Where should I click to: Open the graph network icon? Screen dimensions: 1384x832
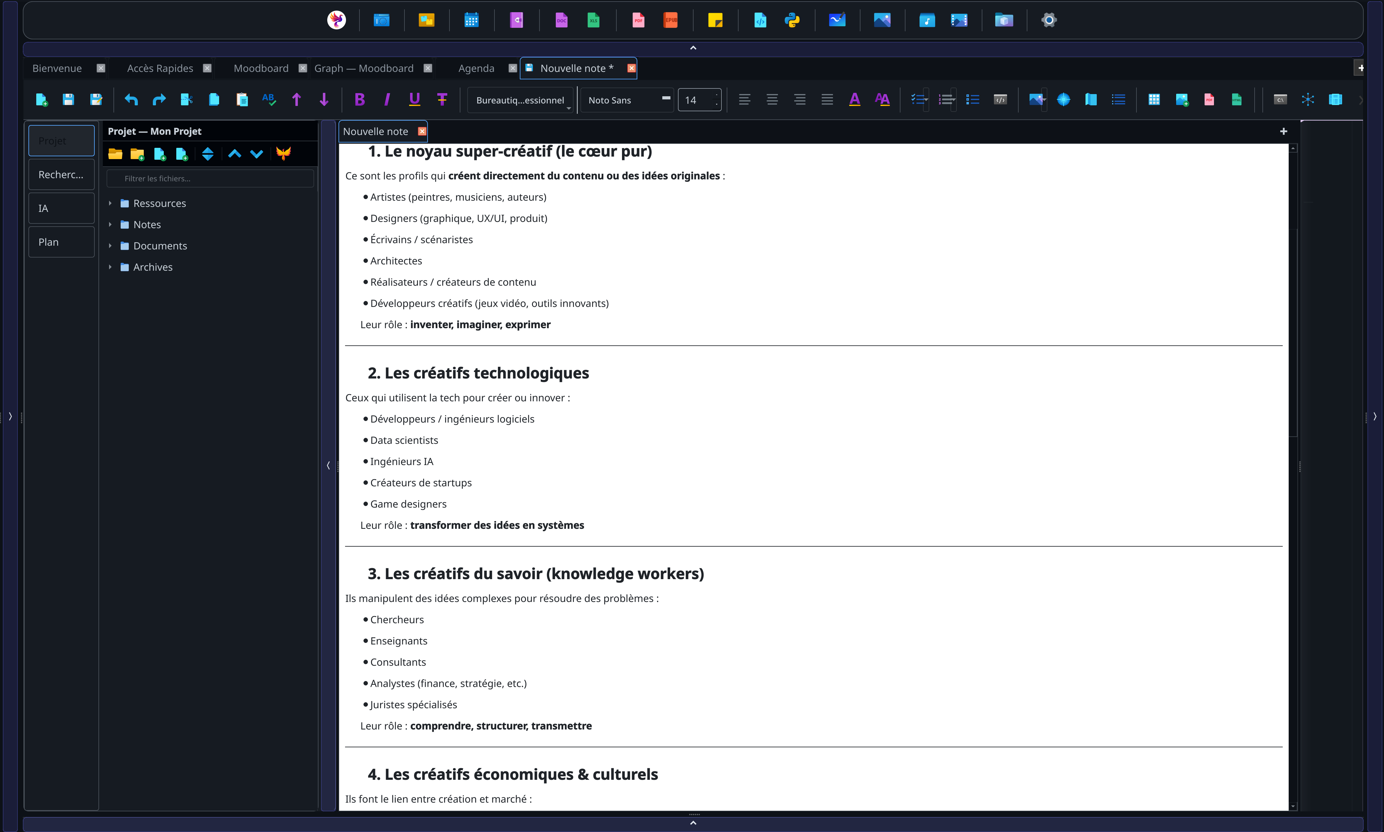tap(1308, 100)
